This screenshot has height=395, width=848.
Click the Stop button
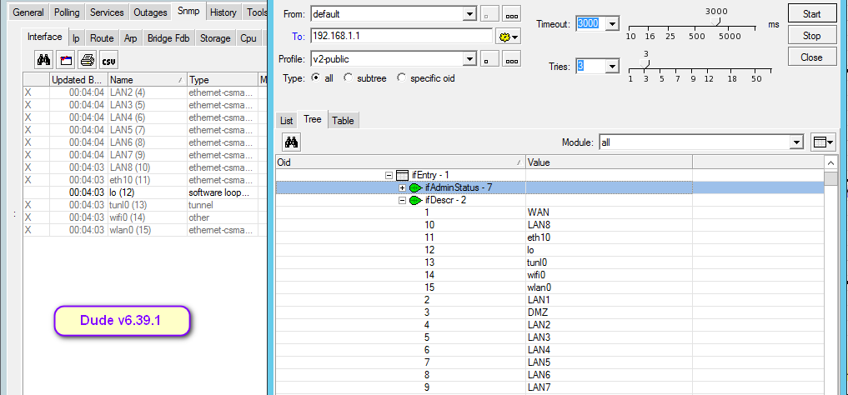click(x=812, y=36)
